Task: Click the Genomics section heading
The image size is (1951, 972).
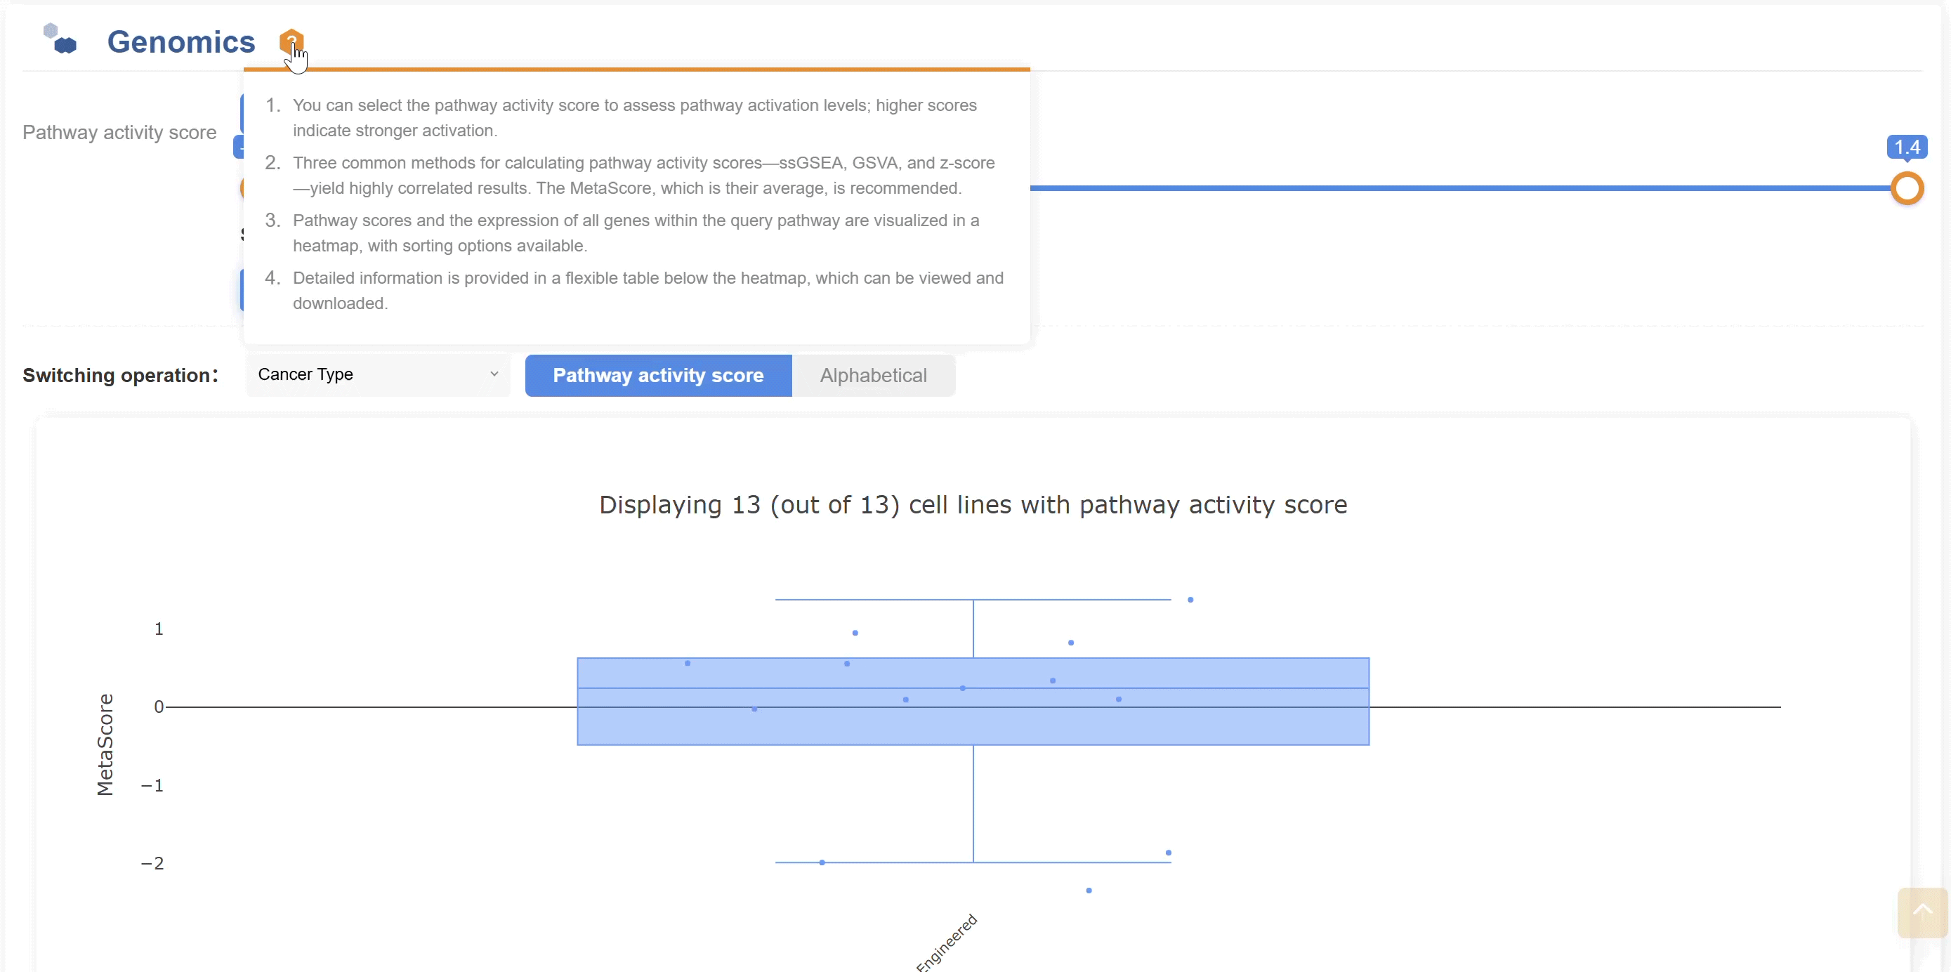Action: tap(181, 41)
